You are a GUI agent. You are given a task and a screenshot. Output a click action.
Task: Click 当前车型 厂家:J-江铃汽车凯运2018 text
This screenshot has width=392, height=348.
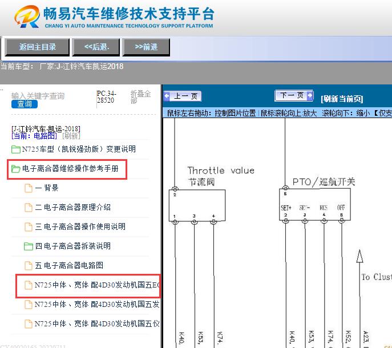(x=62, y=67)
